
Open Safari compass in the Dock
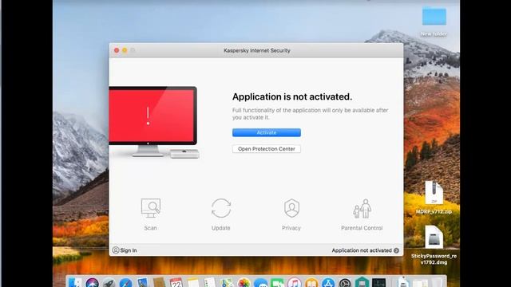(126, 282)
